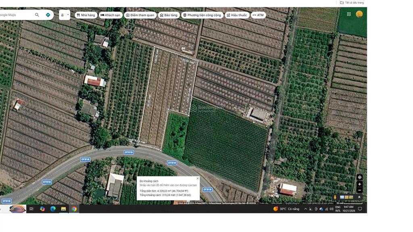Open the Google account avatar

[x=359, y=14]
